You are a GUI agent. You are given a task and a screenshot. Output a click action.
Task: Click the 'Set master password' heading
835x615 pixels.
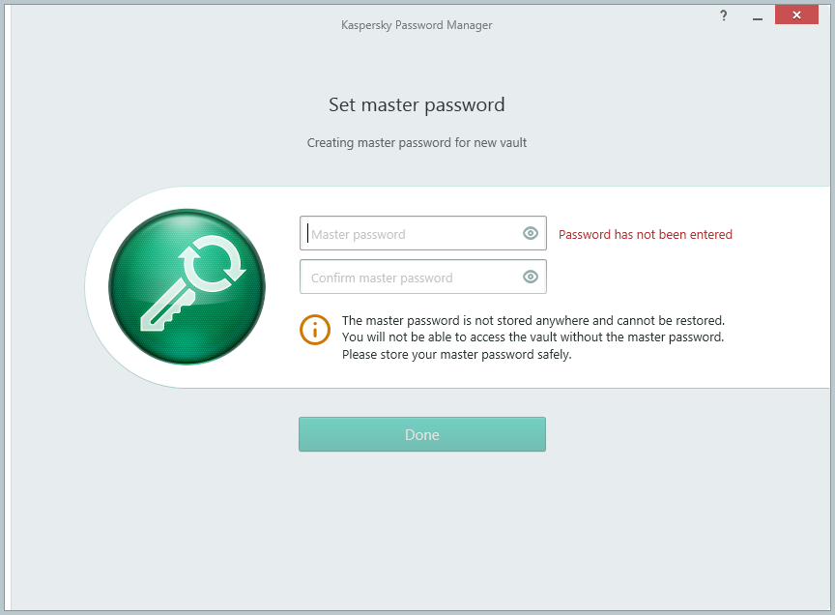pyautogui.click(x=417, y=104)
